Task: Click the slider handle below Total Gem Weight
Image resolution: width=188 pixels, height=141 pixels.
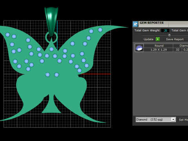Action: [169, 35]
